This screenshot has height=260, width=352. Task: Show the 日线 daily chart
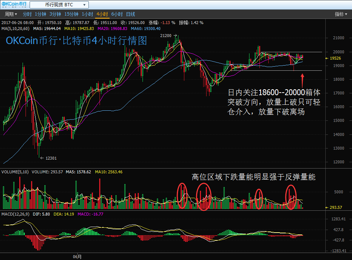130,14
